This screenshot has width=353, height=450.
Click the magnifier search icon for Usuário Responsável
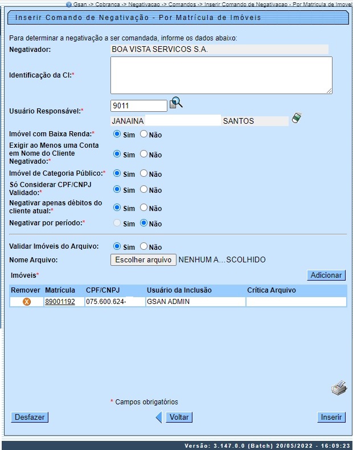[176, 103]
